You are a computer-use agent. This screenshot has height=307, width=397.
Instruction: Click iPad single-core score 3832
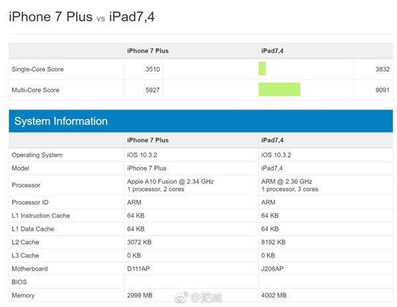tap(382, 69)
